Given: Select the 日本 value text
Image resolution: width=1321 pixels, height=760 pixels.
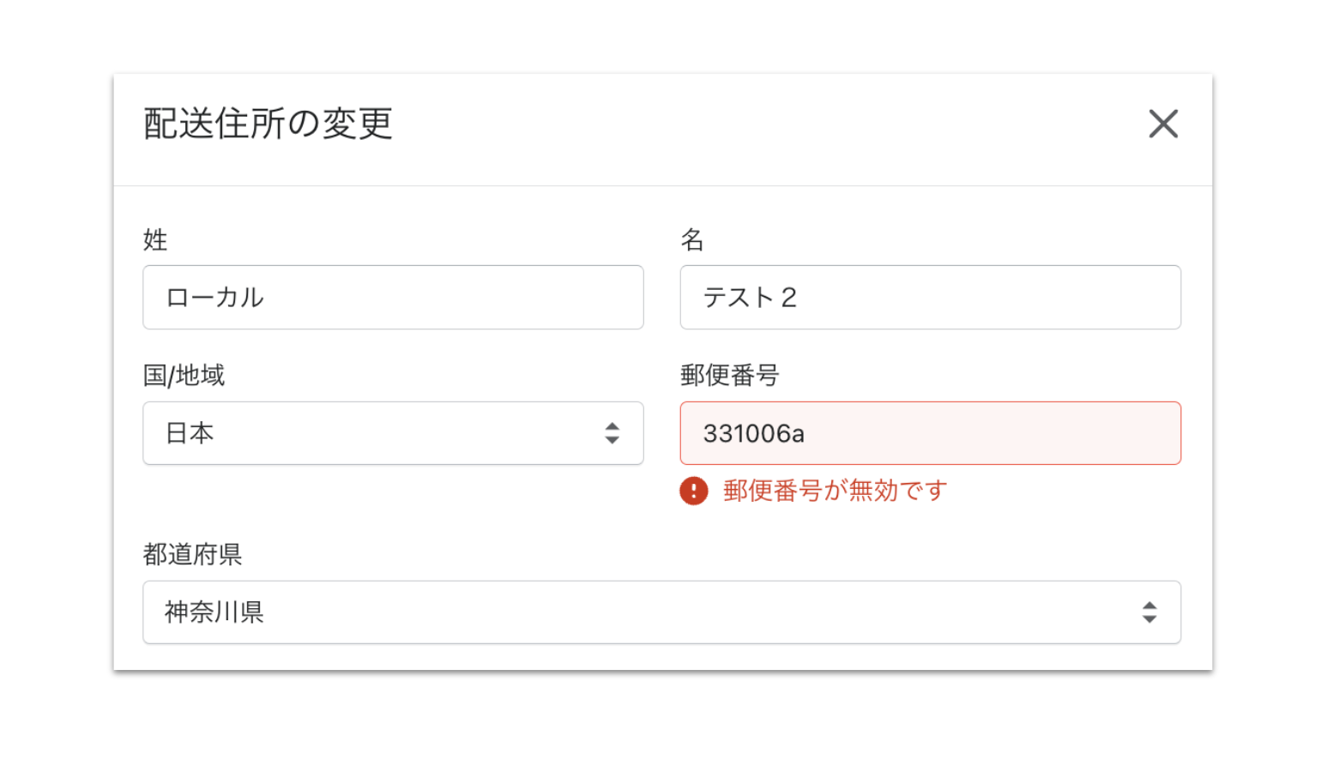Looking at the screenshot, I should pos(190,433).
